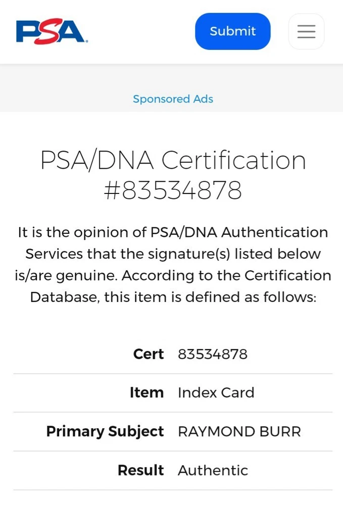The height and width of the screenshot is (505, 343).
Task: Click the Primary Subject label
Action: point(105,431)
